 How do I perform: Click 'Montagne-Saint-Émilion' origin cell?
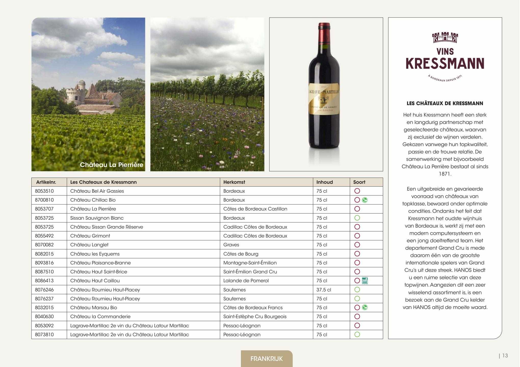(x=250, y=263)
